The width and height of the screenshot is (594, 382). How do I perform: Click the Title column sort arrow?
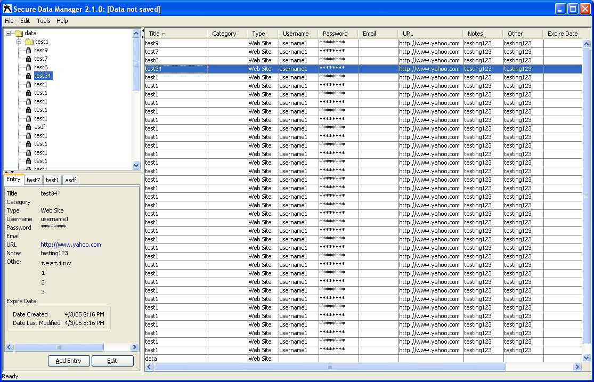[x=163, y=34]
